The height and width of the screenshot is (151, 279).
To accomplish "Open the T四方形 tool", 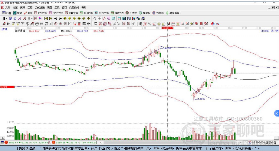I will pos(86,13).
